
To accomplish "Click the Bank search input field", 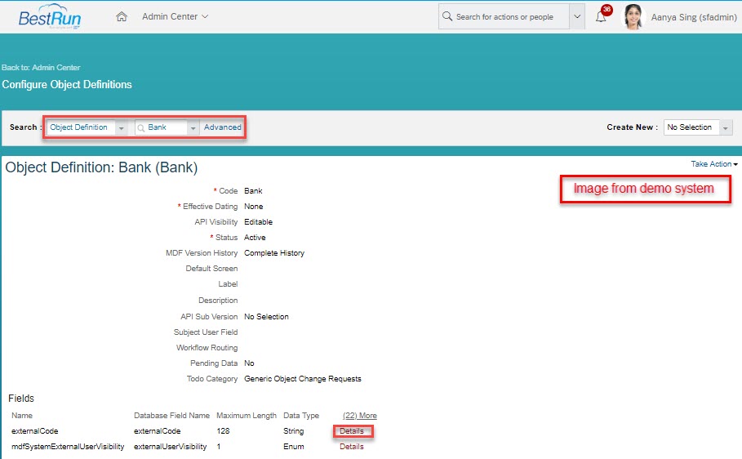I will (x=162, y=128).
